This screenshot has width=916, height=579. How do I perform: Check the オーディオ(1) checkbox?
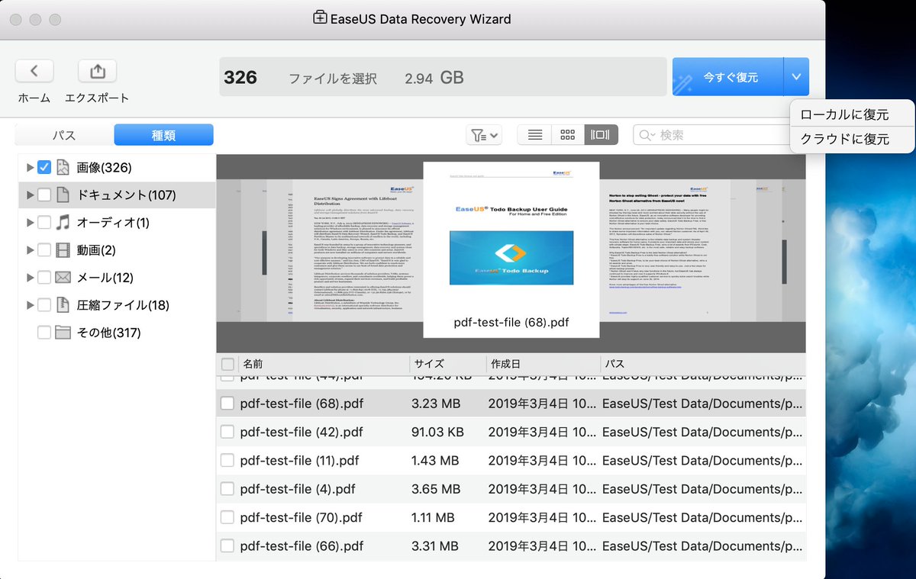(x=44, y=222)
